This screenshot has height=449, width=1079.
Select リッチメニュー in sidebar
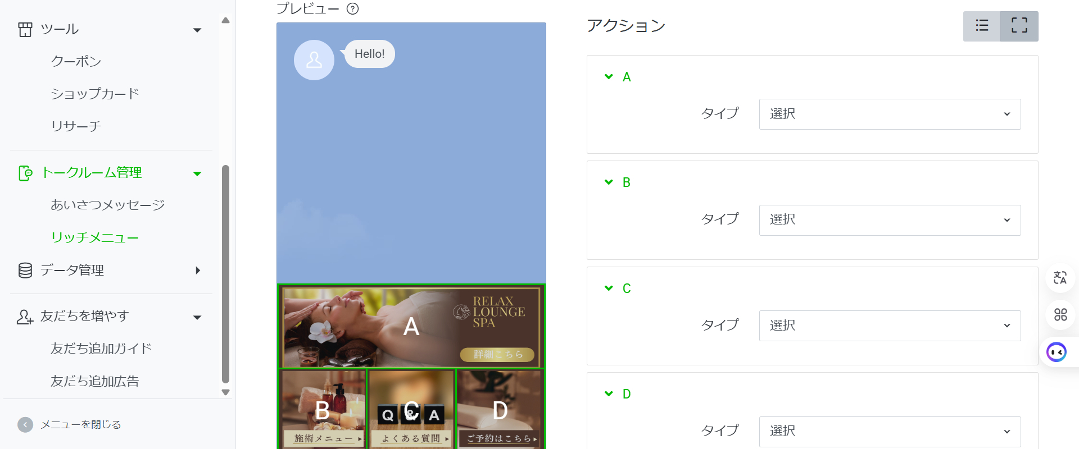tap(94, 237)
